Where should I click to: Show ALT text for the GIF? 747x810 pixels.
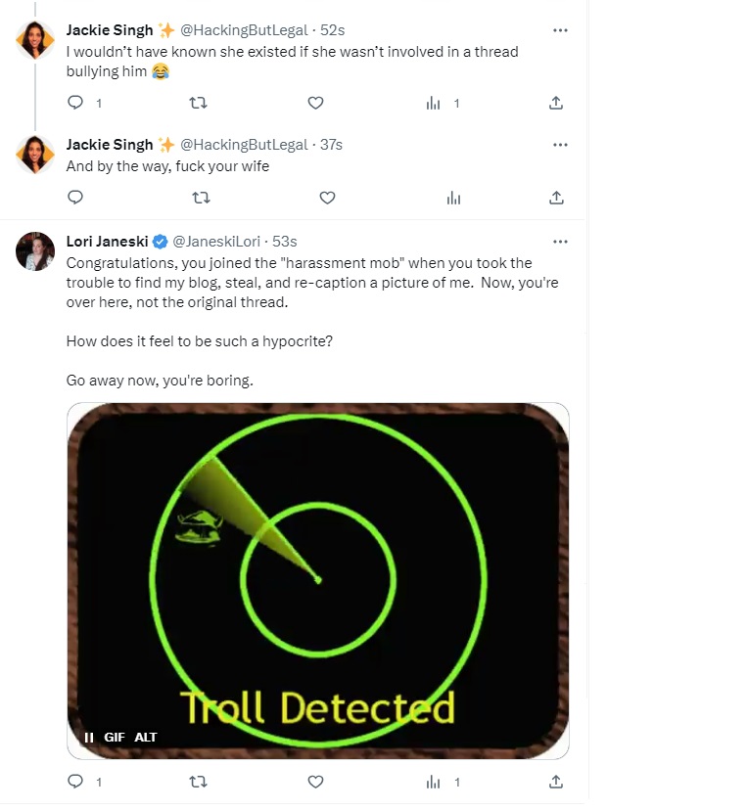click(x=146, y=737)
